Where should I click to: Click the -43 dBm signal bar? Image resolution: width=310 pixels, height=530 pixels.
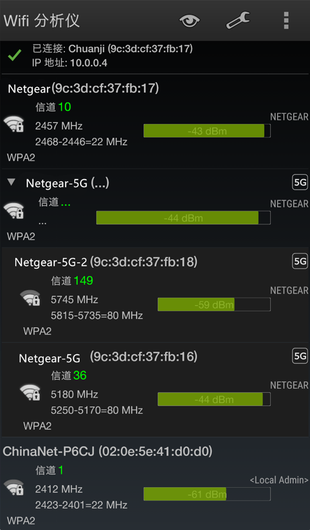coord(207,131)
